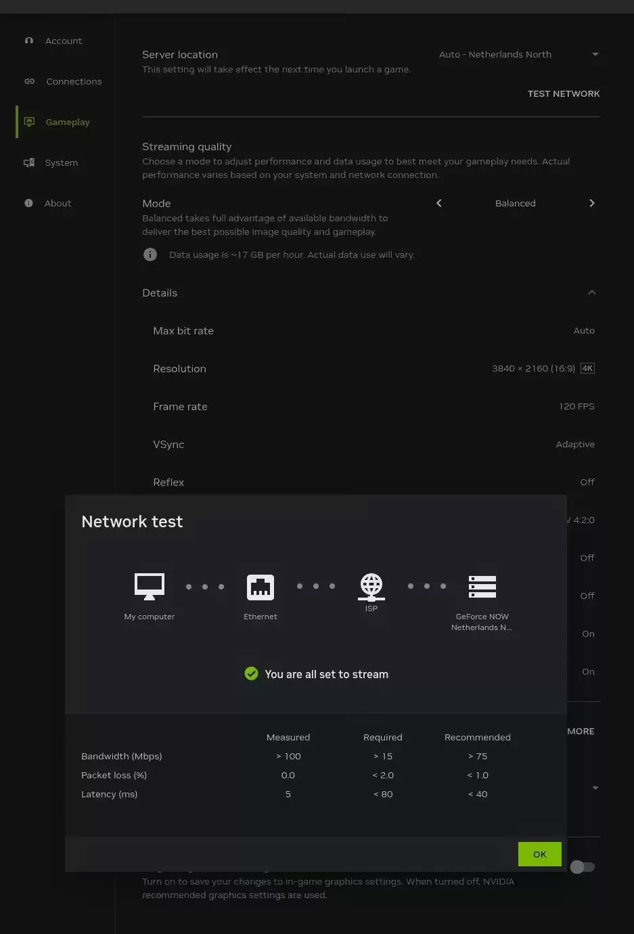634x934 pixels.
Task: Click the About info icon
Action: [x=29, y=203]
